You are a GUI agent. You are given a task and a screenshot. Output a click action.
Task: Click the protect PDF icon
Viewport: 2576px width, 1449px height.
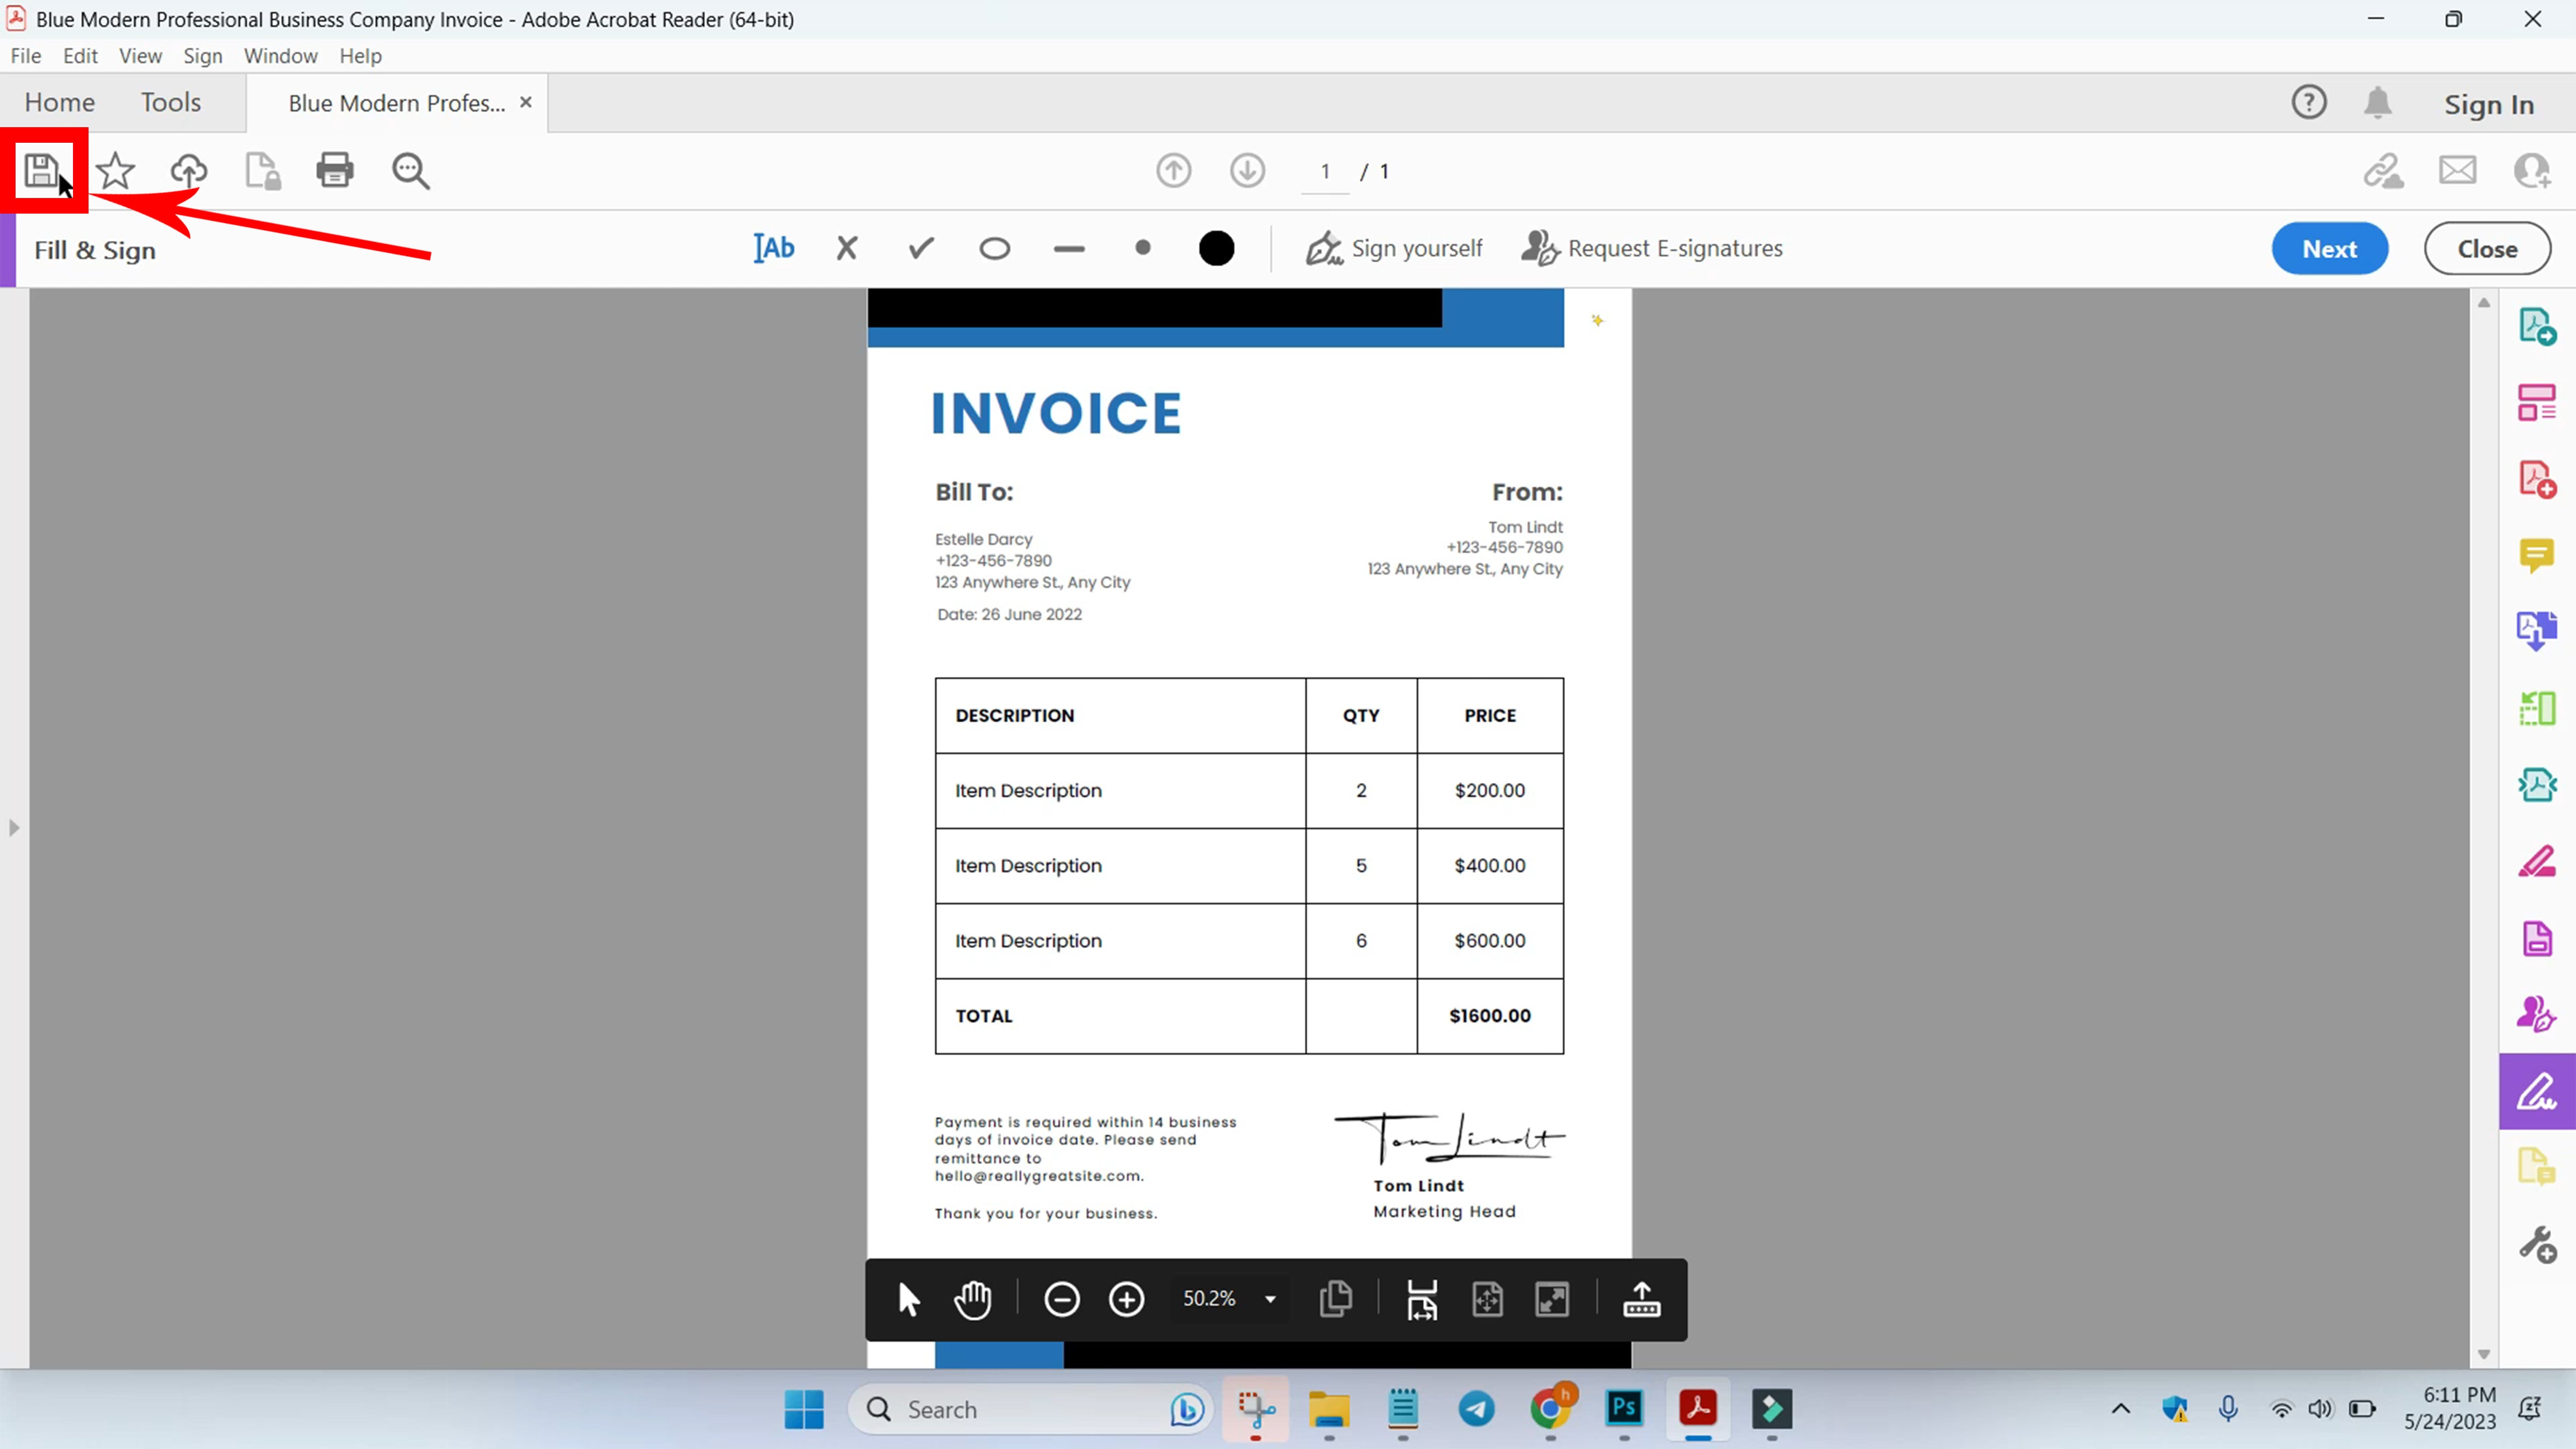point(263,171)
